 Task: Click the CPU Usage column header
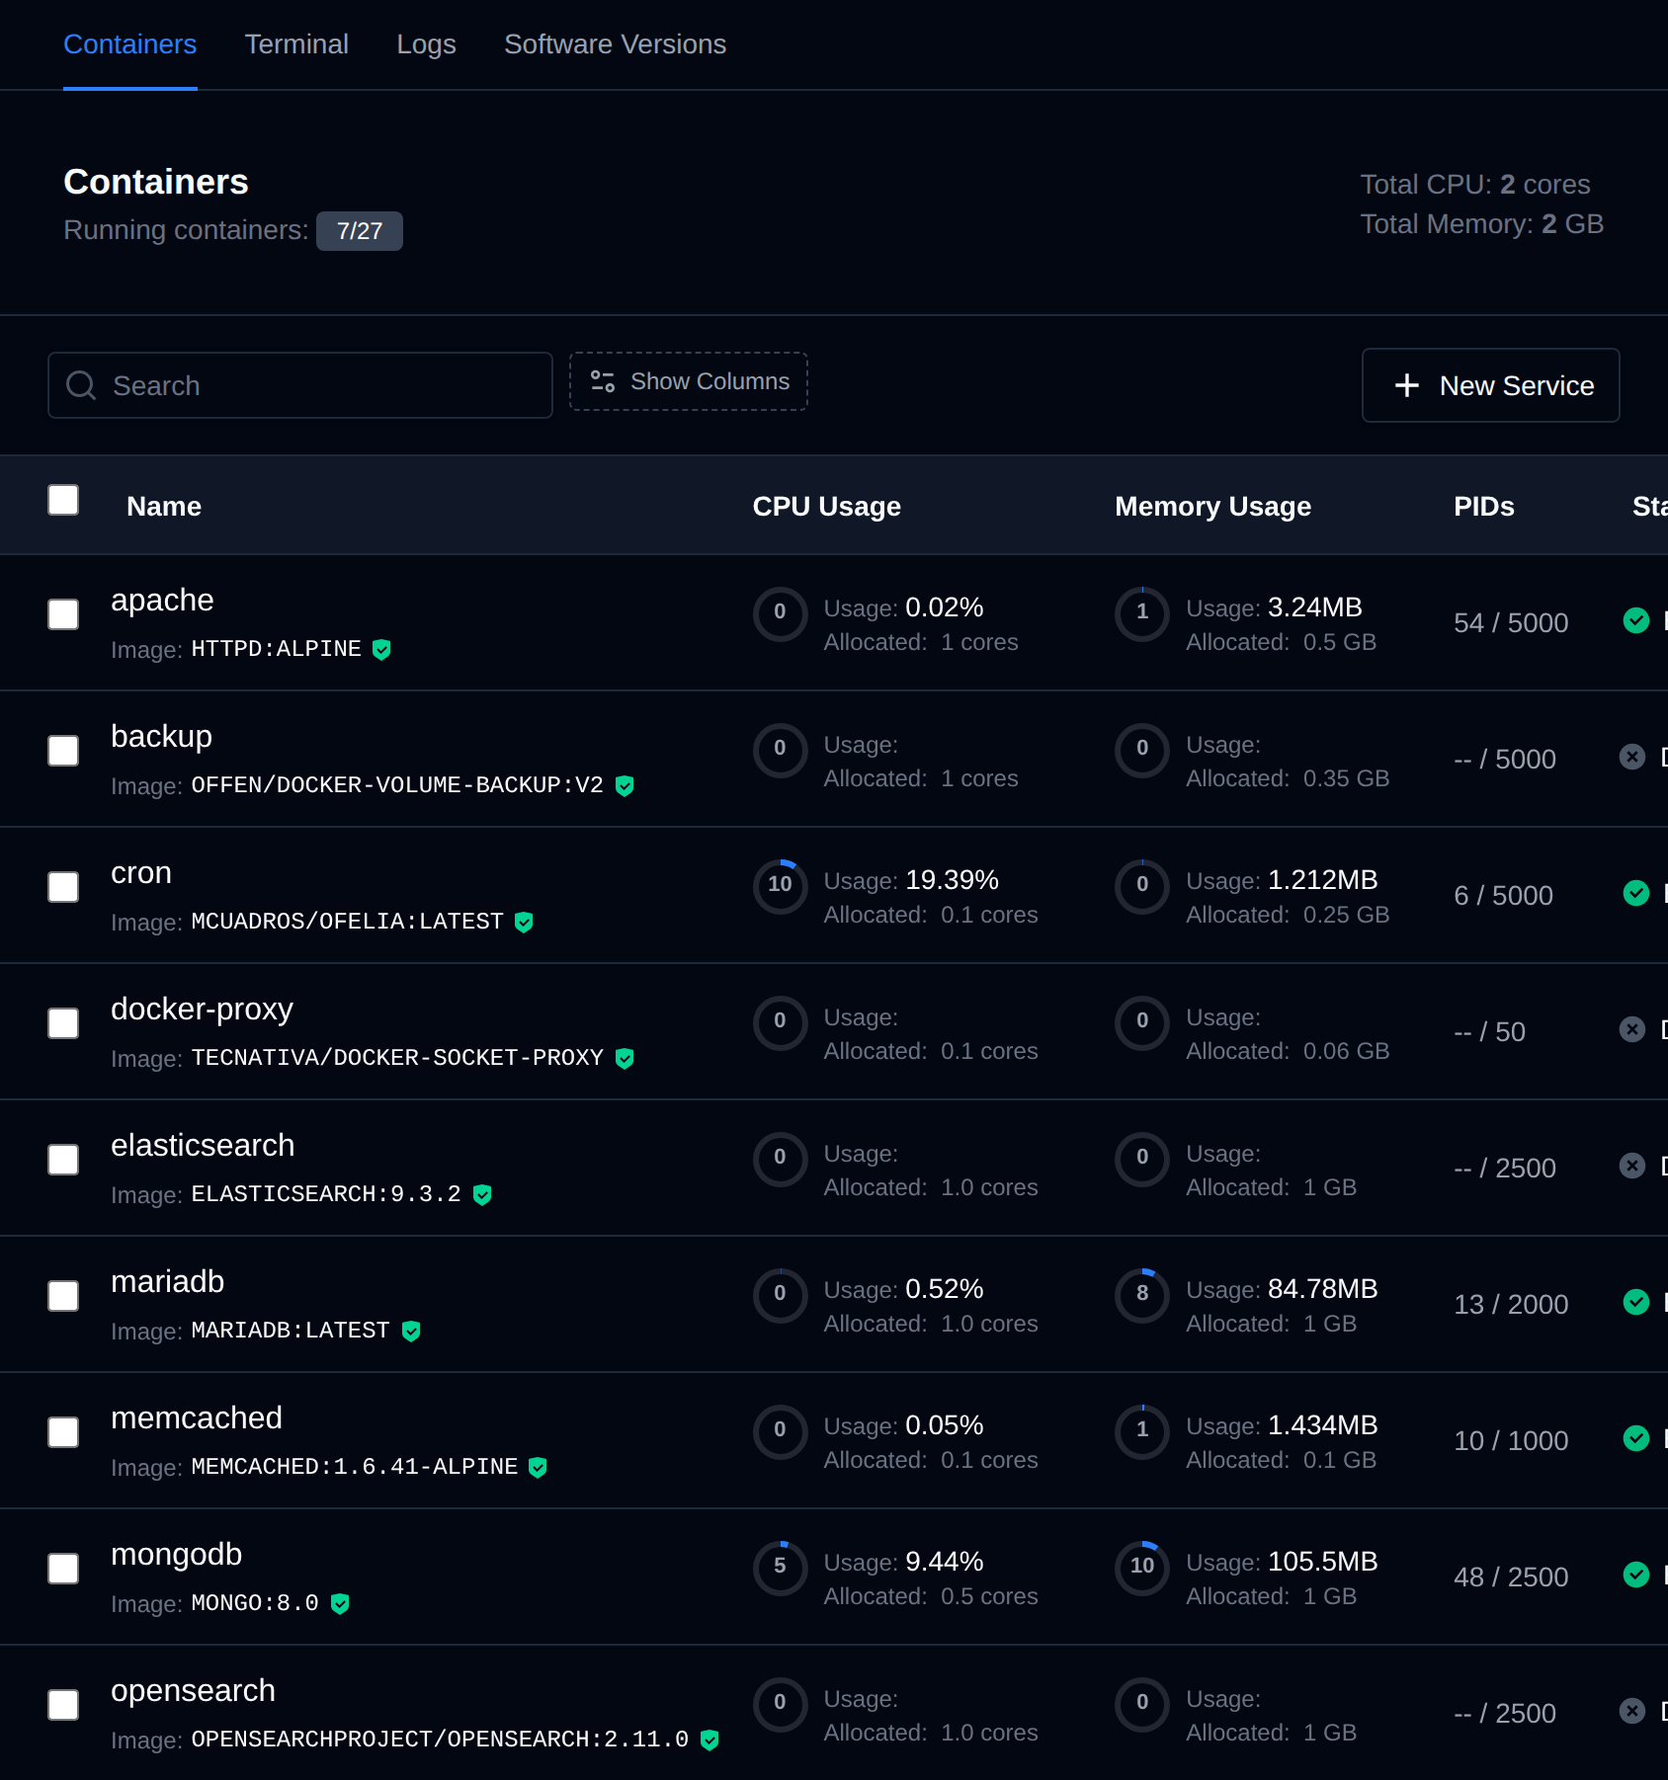pos(826,506)
